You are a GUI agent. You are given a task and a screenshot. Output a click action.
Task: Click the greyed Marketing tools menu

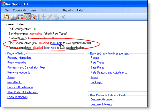pos(50,10)
